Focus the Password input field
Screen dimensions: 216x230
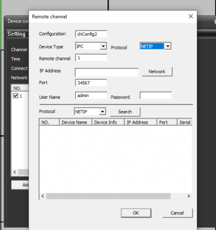point(156,95)
